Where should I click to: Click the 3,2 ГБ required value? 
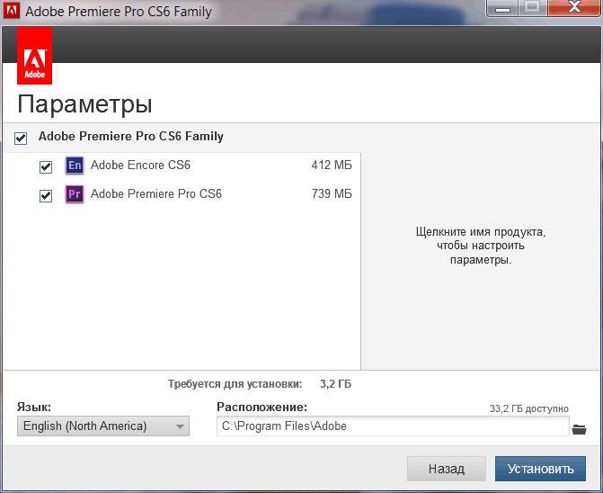[335, 384]
